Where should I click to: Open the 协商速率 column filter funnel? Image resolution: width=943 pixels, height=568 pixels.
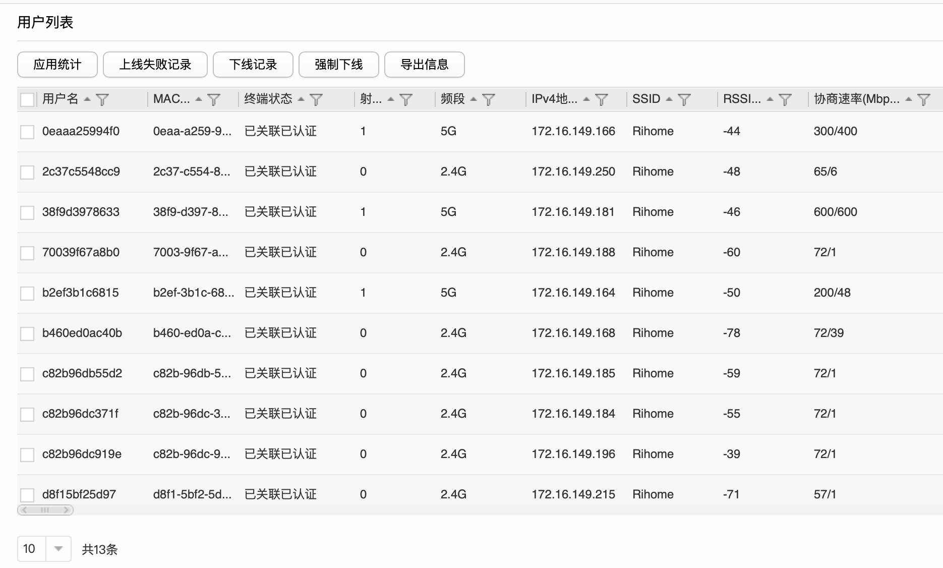point(924,99)
